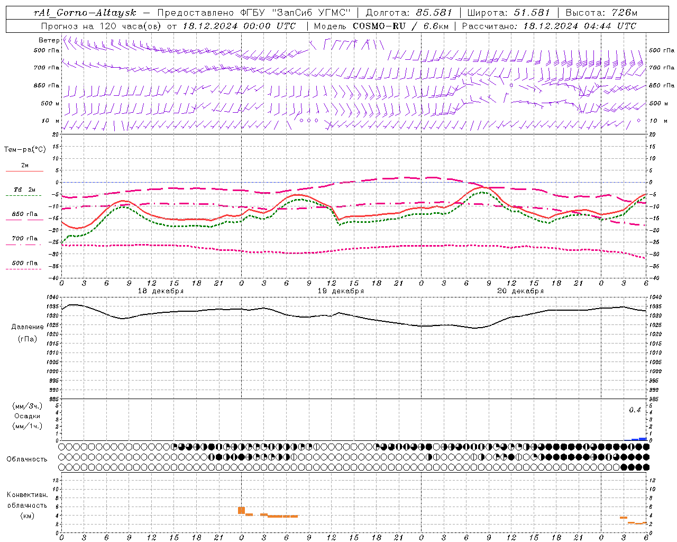This screenshot has height=542, width=677.
Task: Click the station title "rAl_Gorno-Altaysk"
Action: pyautogui.click(x=85, y=13)
